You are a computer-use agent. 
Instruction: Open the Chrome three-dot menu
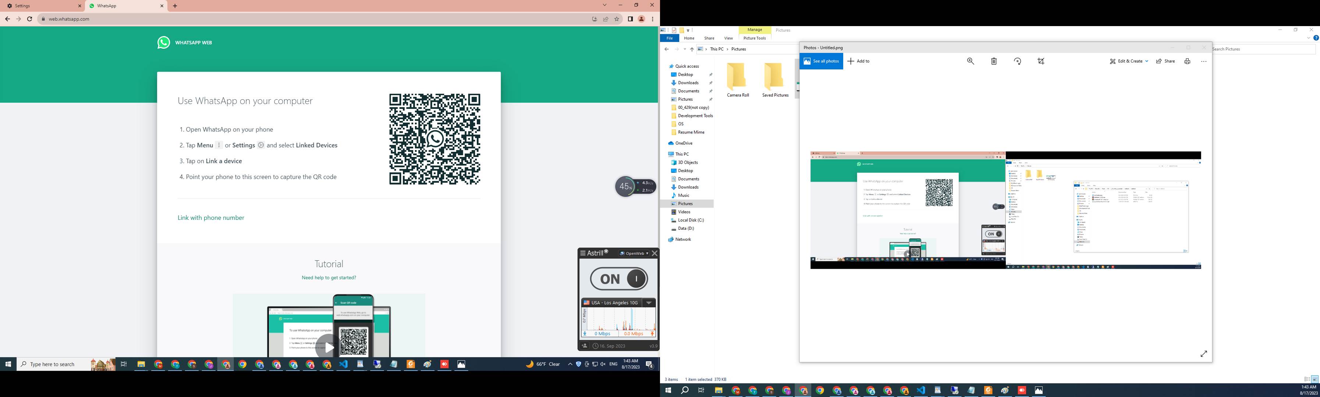652,19
